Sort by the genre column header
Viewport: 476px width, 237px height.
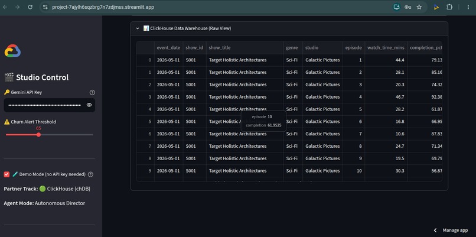click(293, 48)
